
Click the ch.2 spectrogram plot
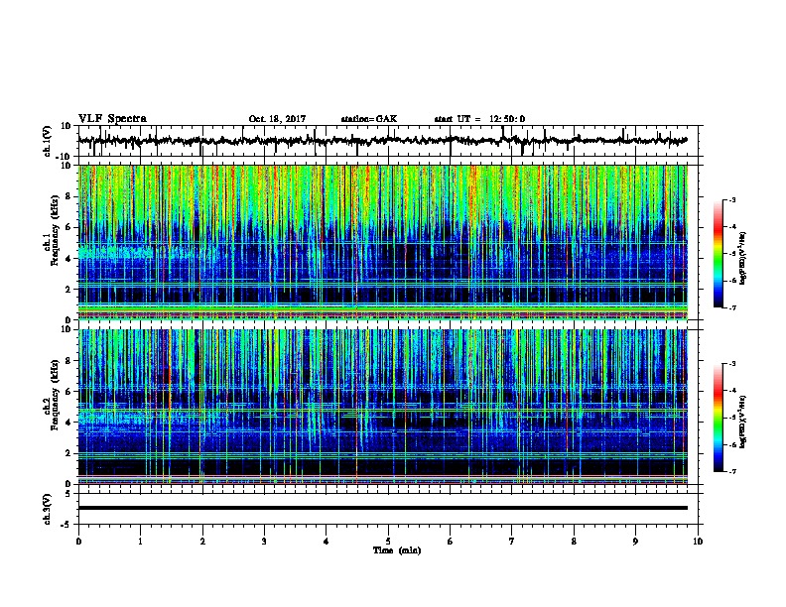click(x=382, y=407)
